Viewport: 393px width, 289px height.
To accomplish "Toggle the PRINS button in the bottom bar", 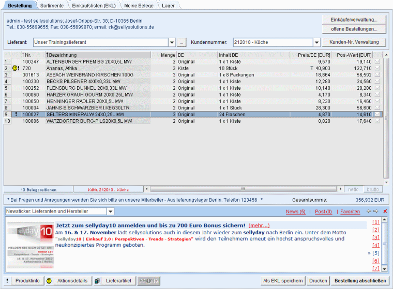I will pyautogui.click(x=149, y=281).
